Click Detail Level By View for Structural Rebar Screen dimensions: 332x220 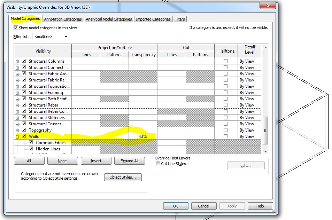[249, 105]
